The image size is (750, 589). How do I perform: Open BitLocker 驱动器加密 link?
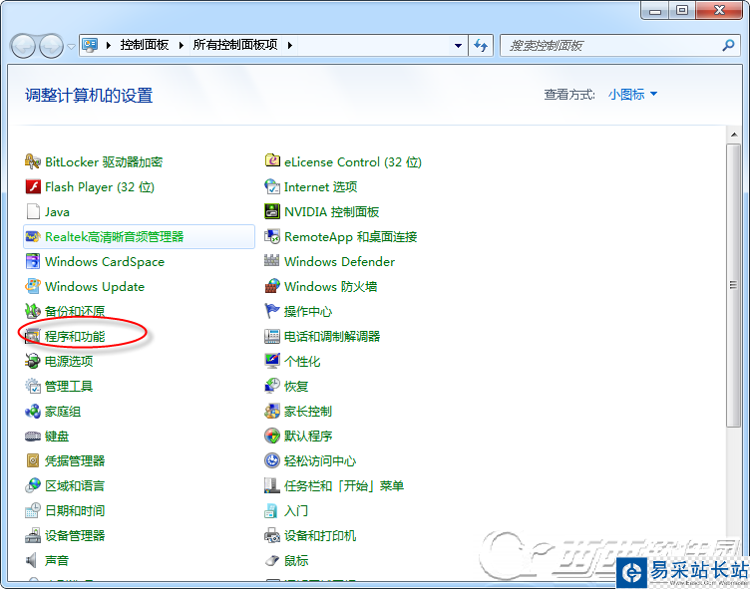point(104,162)
